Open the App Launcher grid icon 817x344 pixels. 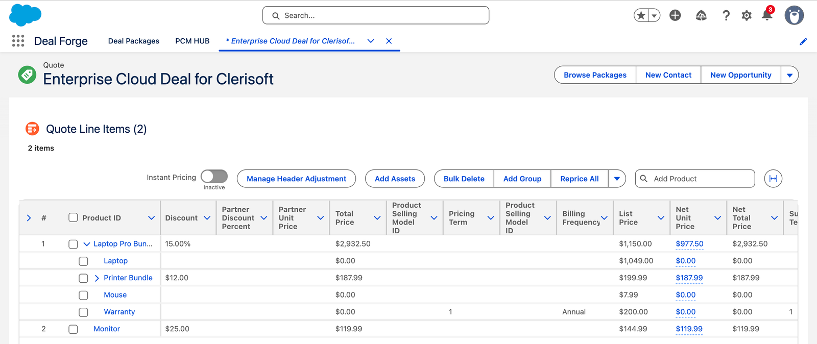pos(18,41)
